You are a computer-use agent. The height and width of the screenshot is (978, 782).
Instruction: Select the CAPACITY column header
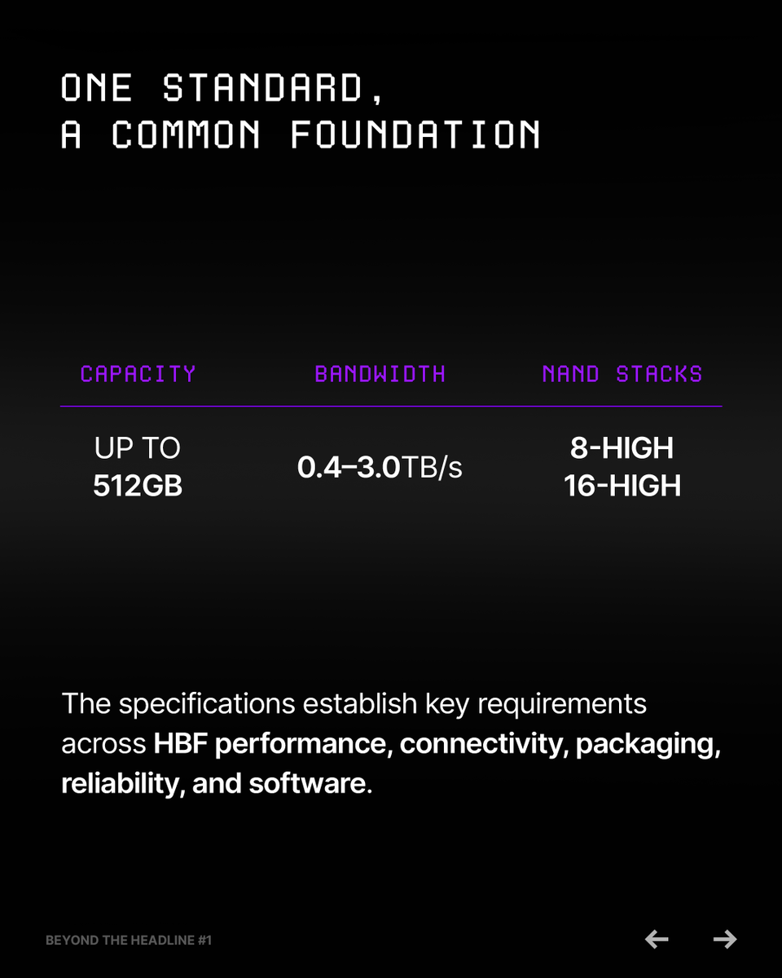pyautogui.click(x=138, y=374)
